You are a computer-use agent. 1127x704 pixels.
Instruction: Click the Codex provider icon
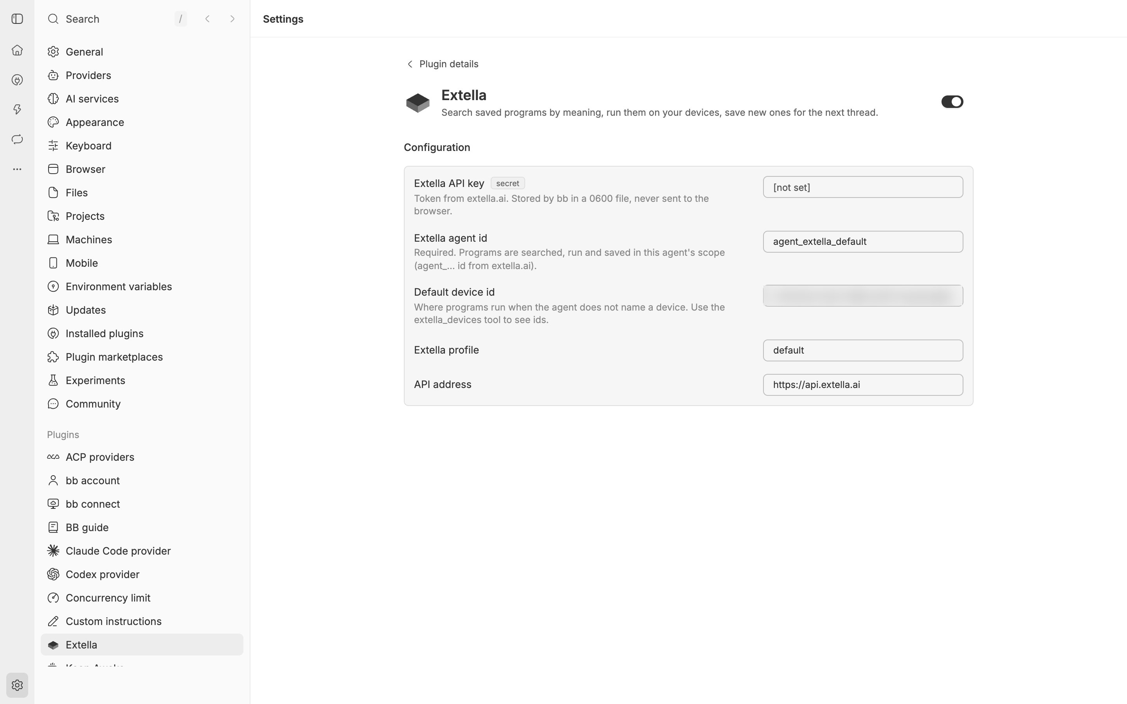(53, 574)
